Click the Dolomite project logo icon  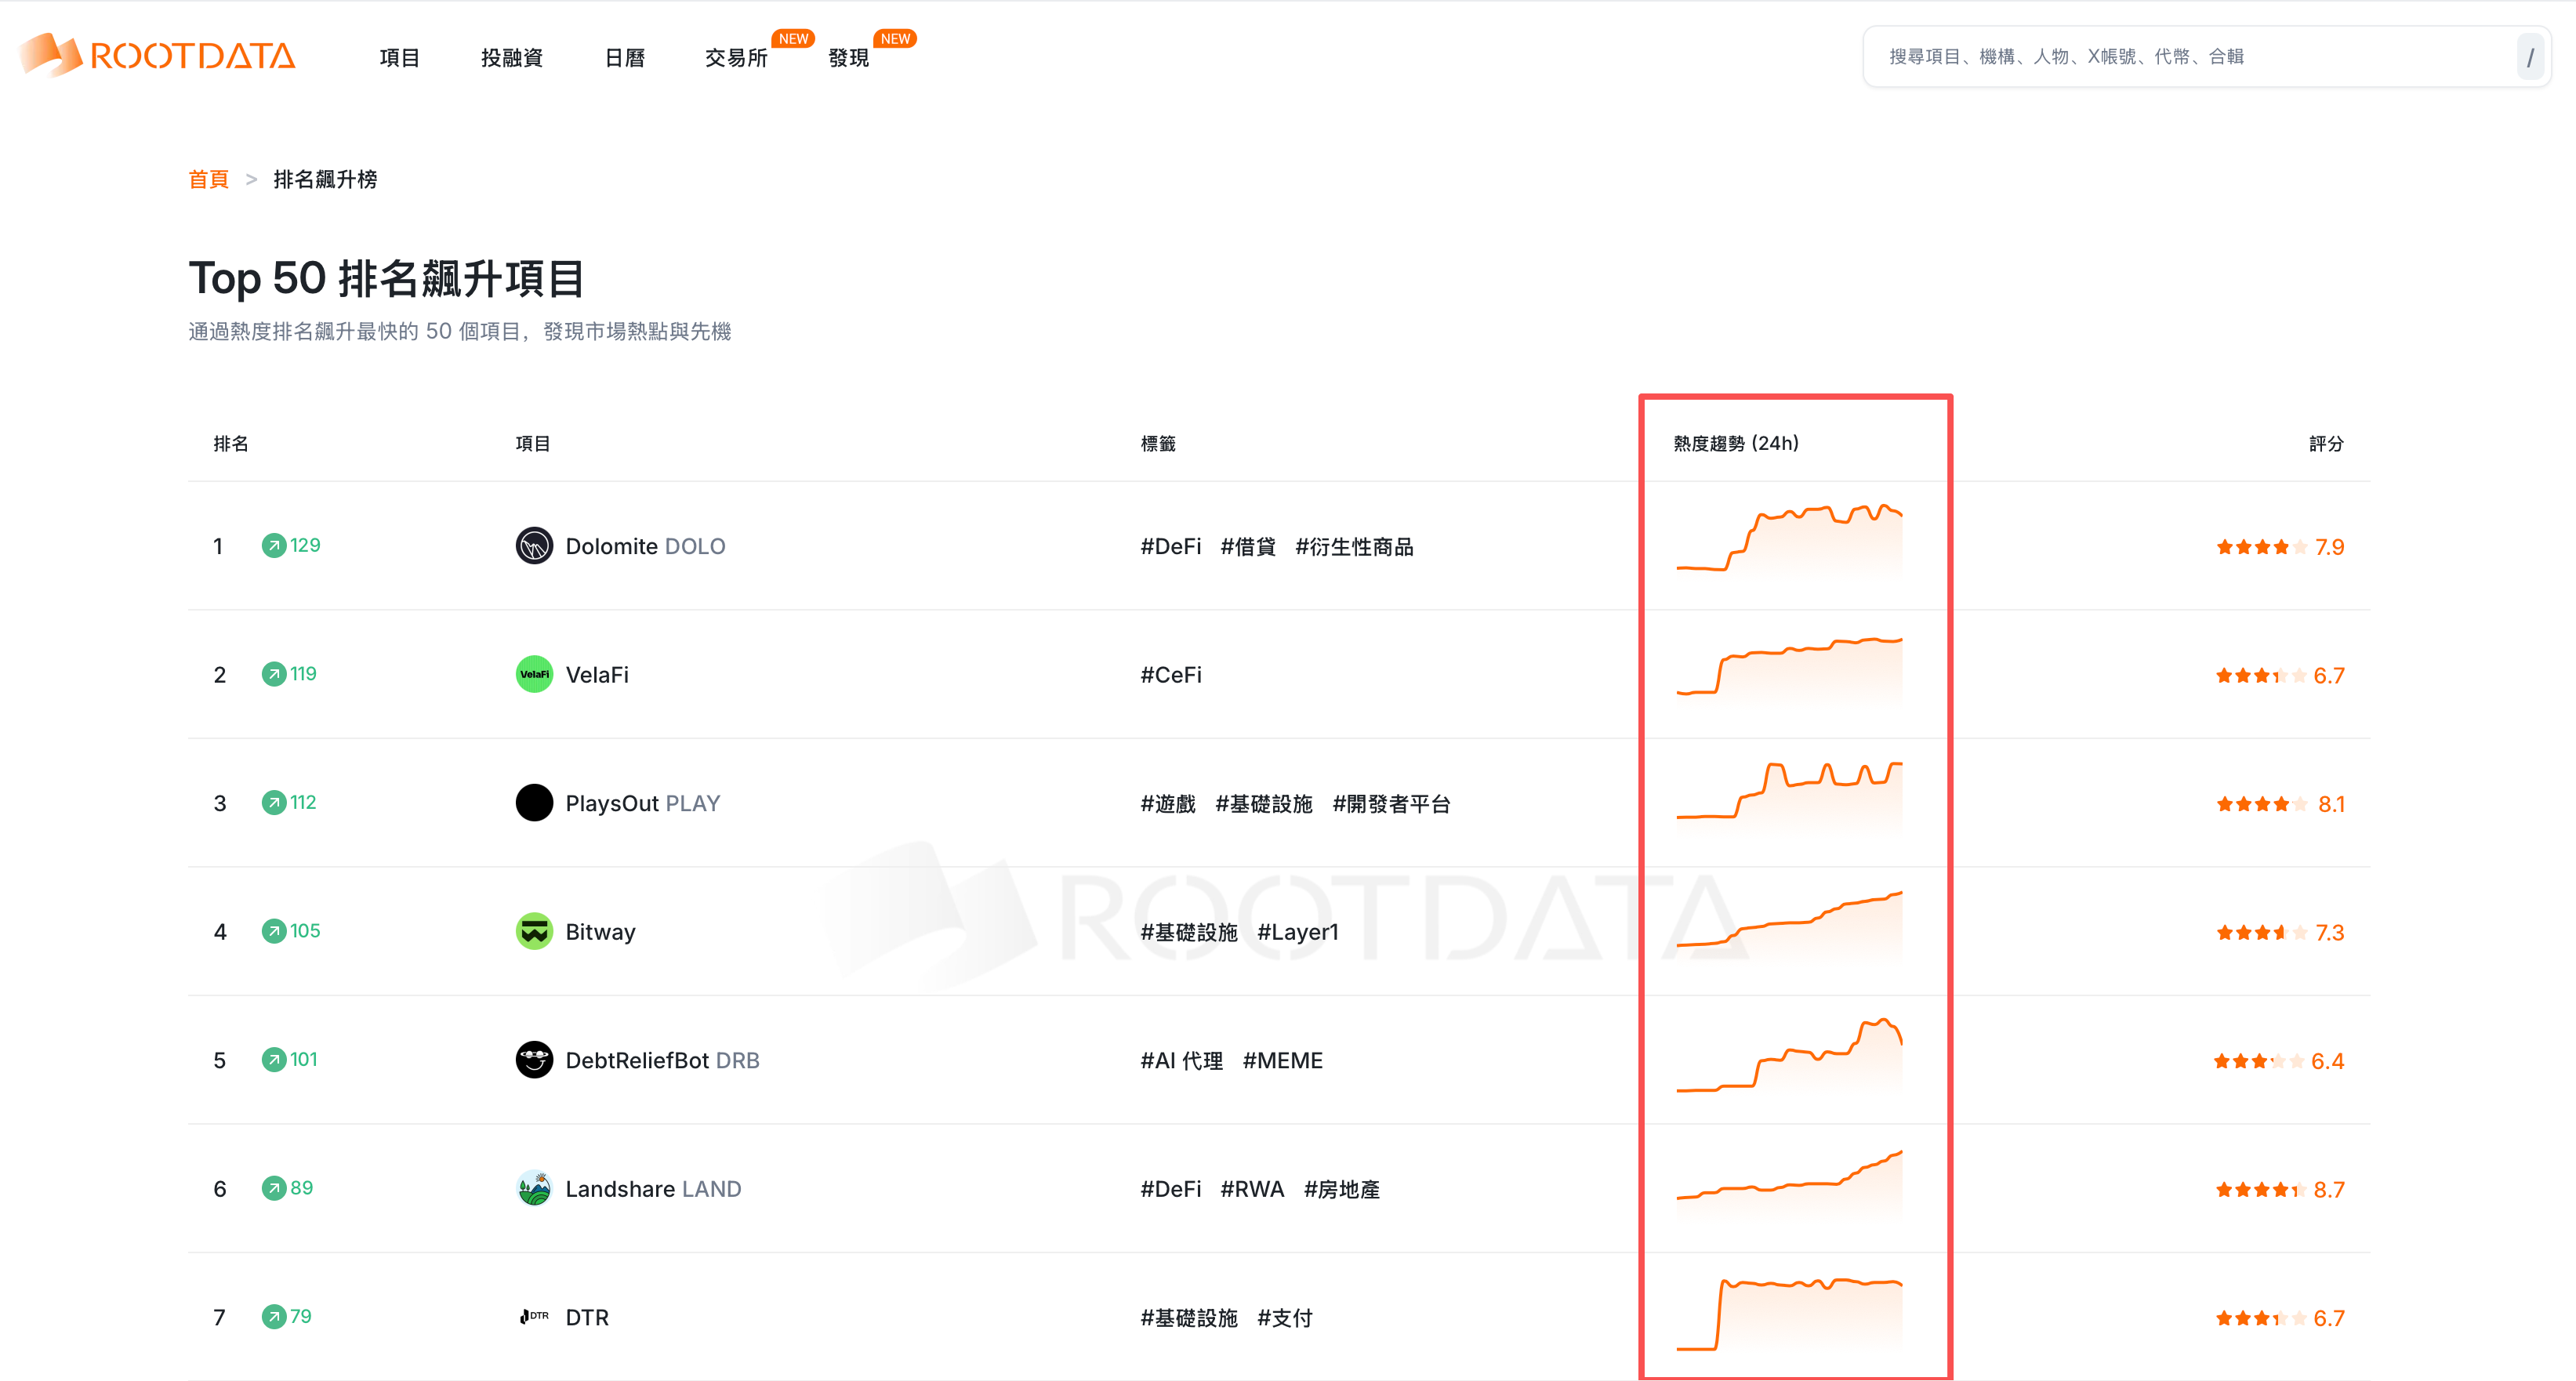[534, 546]
